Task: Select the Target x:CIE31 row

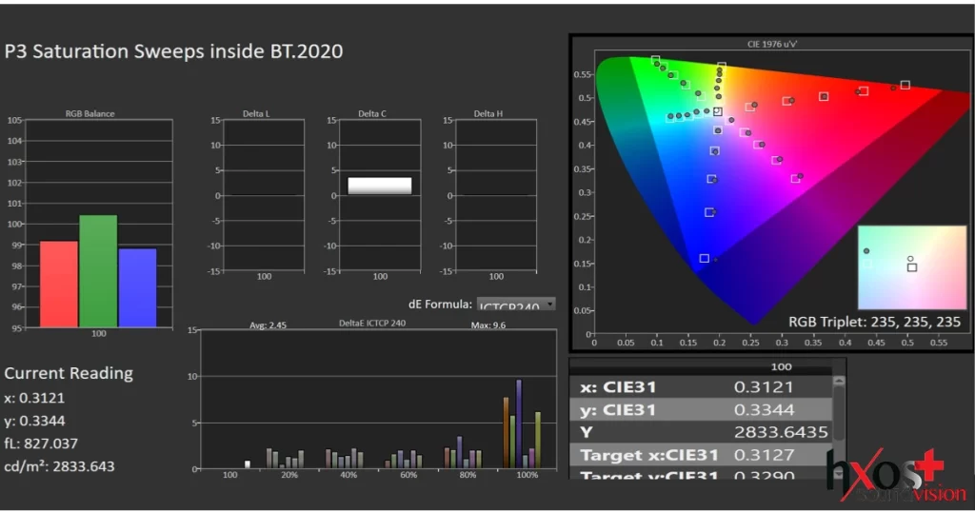Action: (x=703, y=455)
